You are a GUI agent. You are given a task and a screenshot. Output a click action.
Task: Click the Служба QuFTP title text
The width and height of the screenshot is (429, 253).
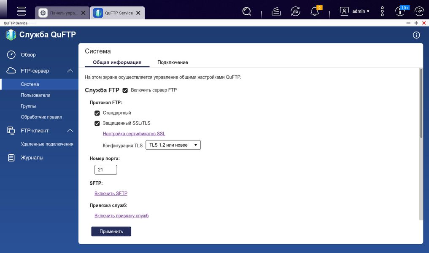(48, 35)
